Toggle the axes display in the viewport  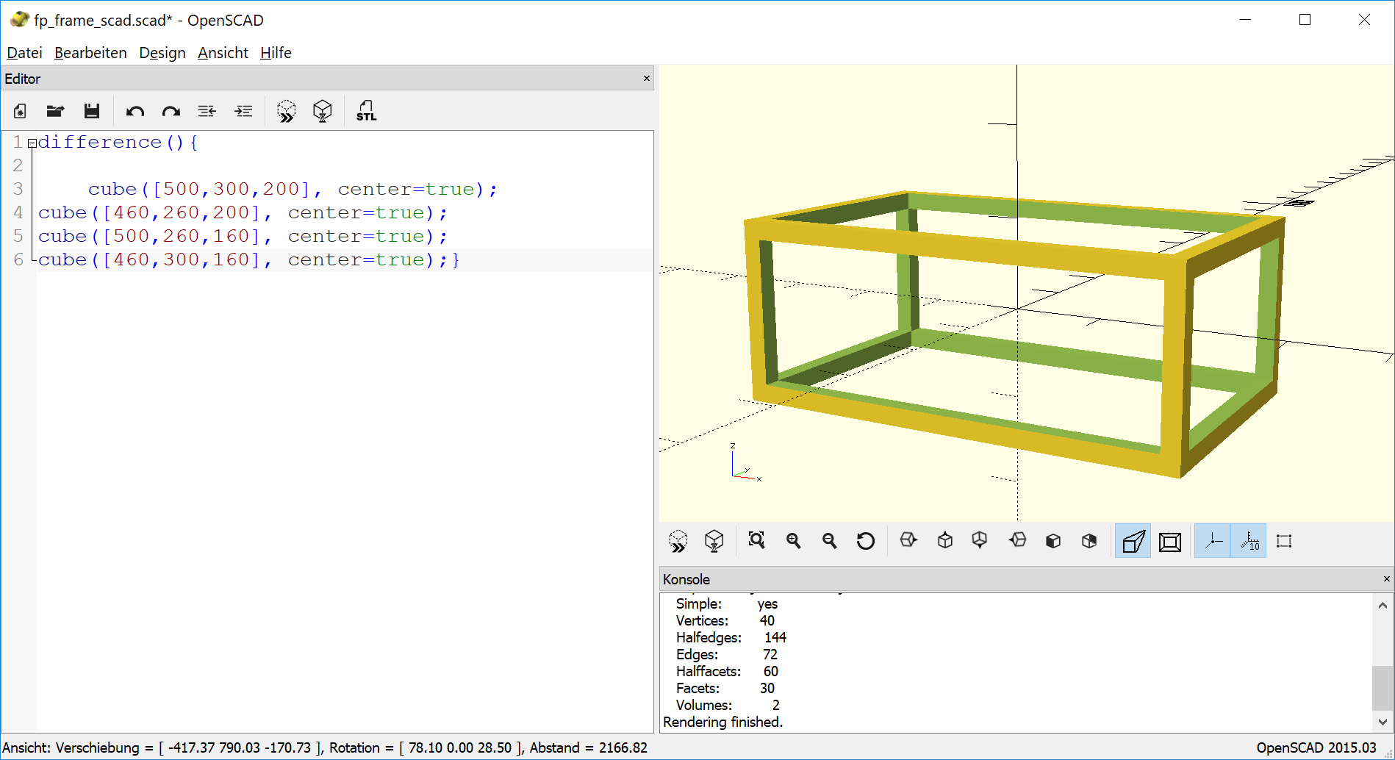tap(1212, 540)
